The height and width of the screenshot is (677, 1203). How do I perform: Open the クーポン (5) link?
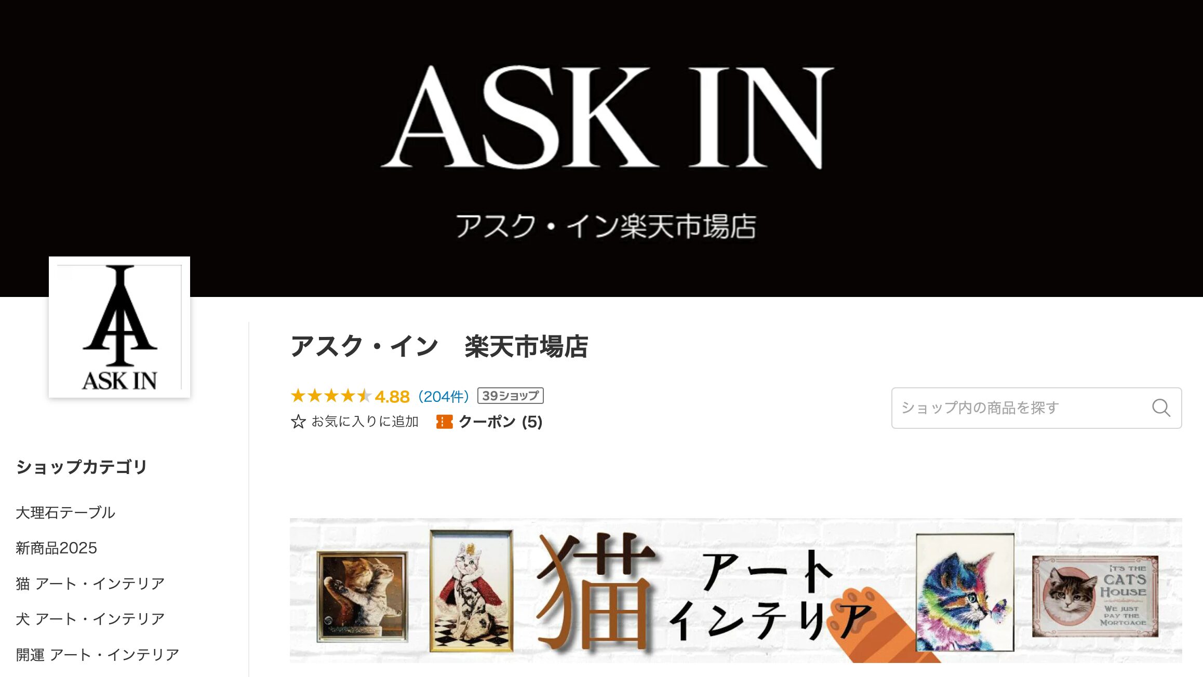pos(489,422)
